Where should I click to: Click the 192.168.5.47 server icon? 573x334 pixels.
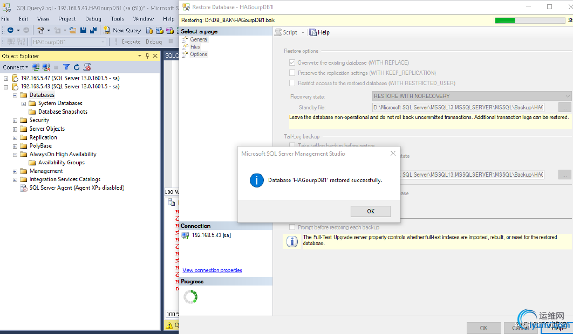[15, 78]
